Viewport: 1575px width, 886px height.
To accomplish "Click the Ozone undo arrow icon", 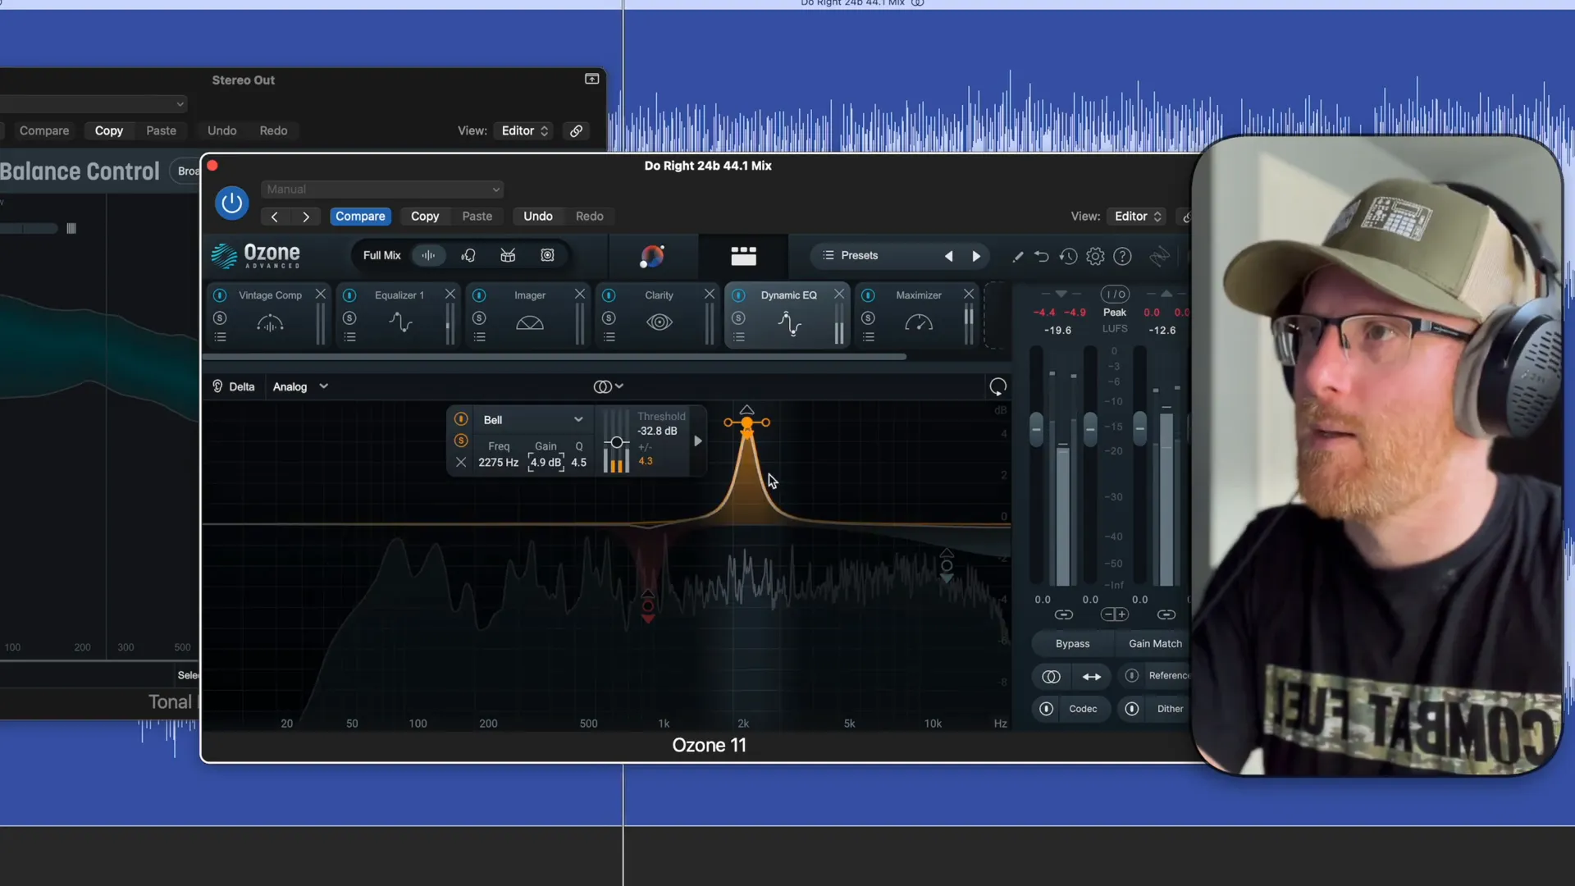I will [1041, 257].
